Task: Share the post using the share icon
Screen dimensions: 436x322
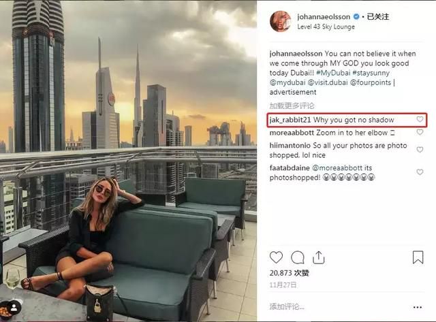Action: (x=319, y=257)
